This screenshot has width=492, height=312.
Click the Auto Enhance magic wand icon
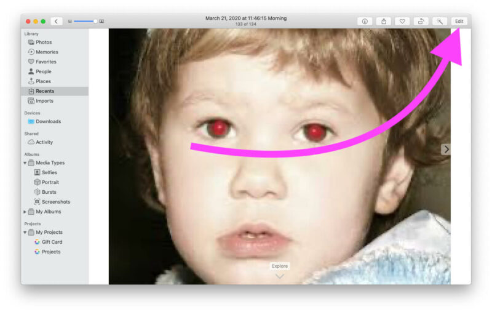click(440, 22)
